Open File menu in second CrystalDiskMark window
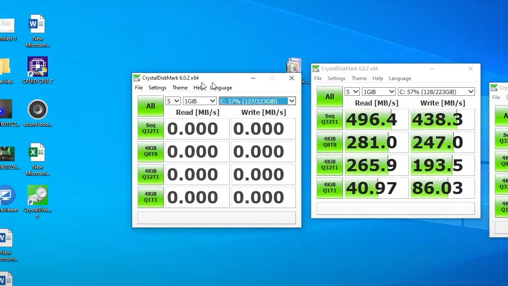Viewport: 508px width, 286px height. (318, 78)
